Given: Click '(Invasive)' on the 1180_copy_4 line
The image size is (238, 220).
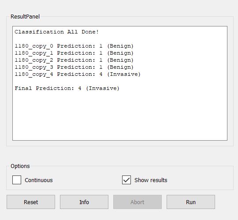Looking at the screenshot, I should point(124,75).
